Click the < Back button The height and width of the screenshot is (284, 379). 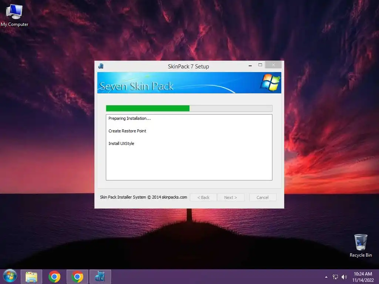pyautogui.click(x=203, y=197)
